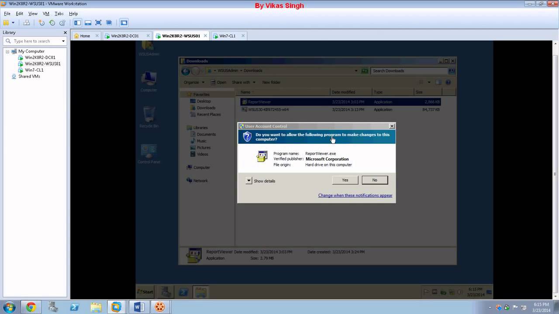
Task: Click Organize in Downloads window toolbar
Action: 194,82
